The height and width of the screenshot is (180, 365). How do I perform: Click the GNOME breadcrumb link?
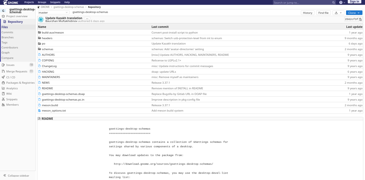coord(46,7)
